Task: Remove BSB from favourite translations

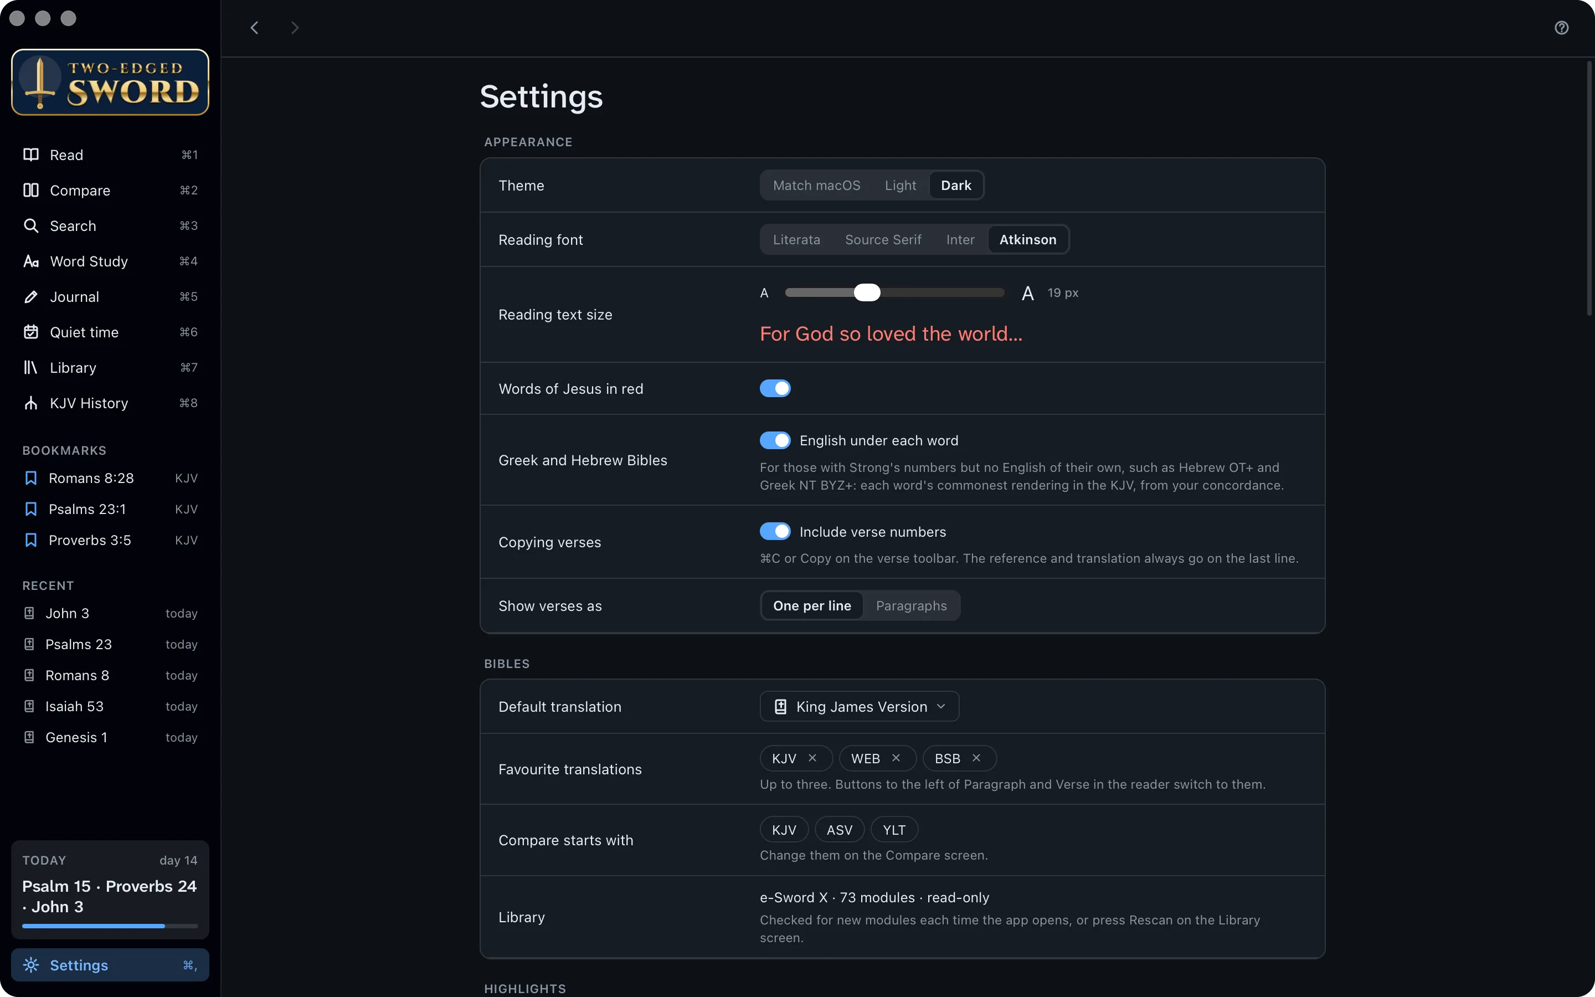Action: [x=977, y=758]
